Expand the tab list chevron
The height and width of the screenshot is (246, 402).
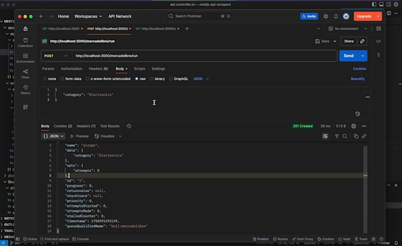[319, 28]
